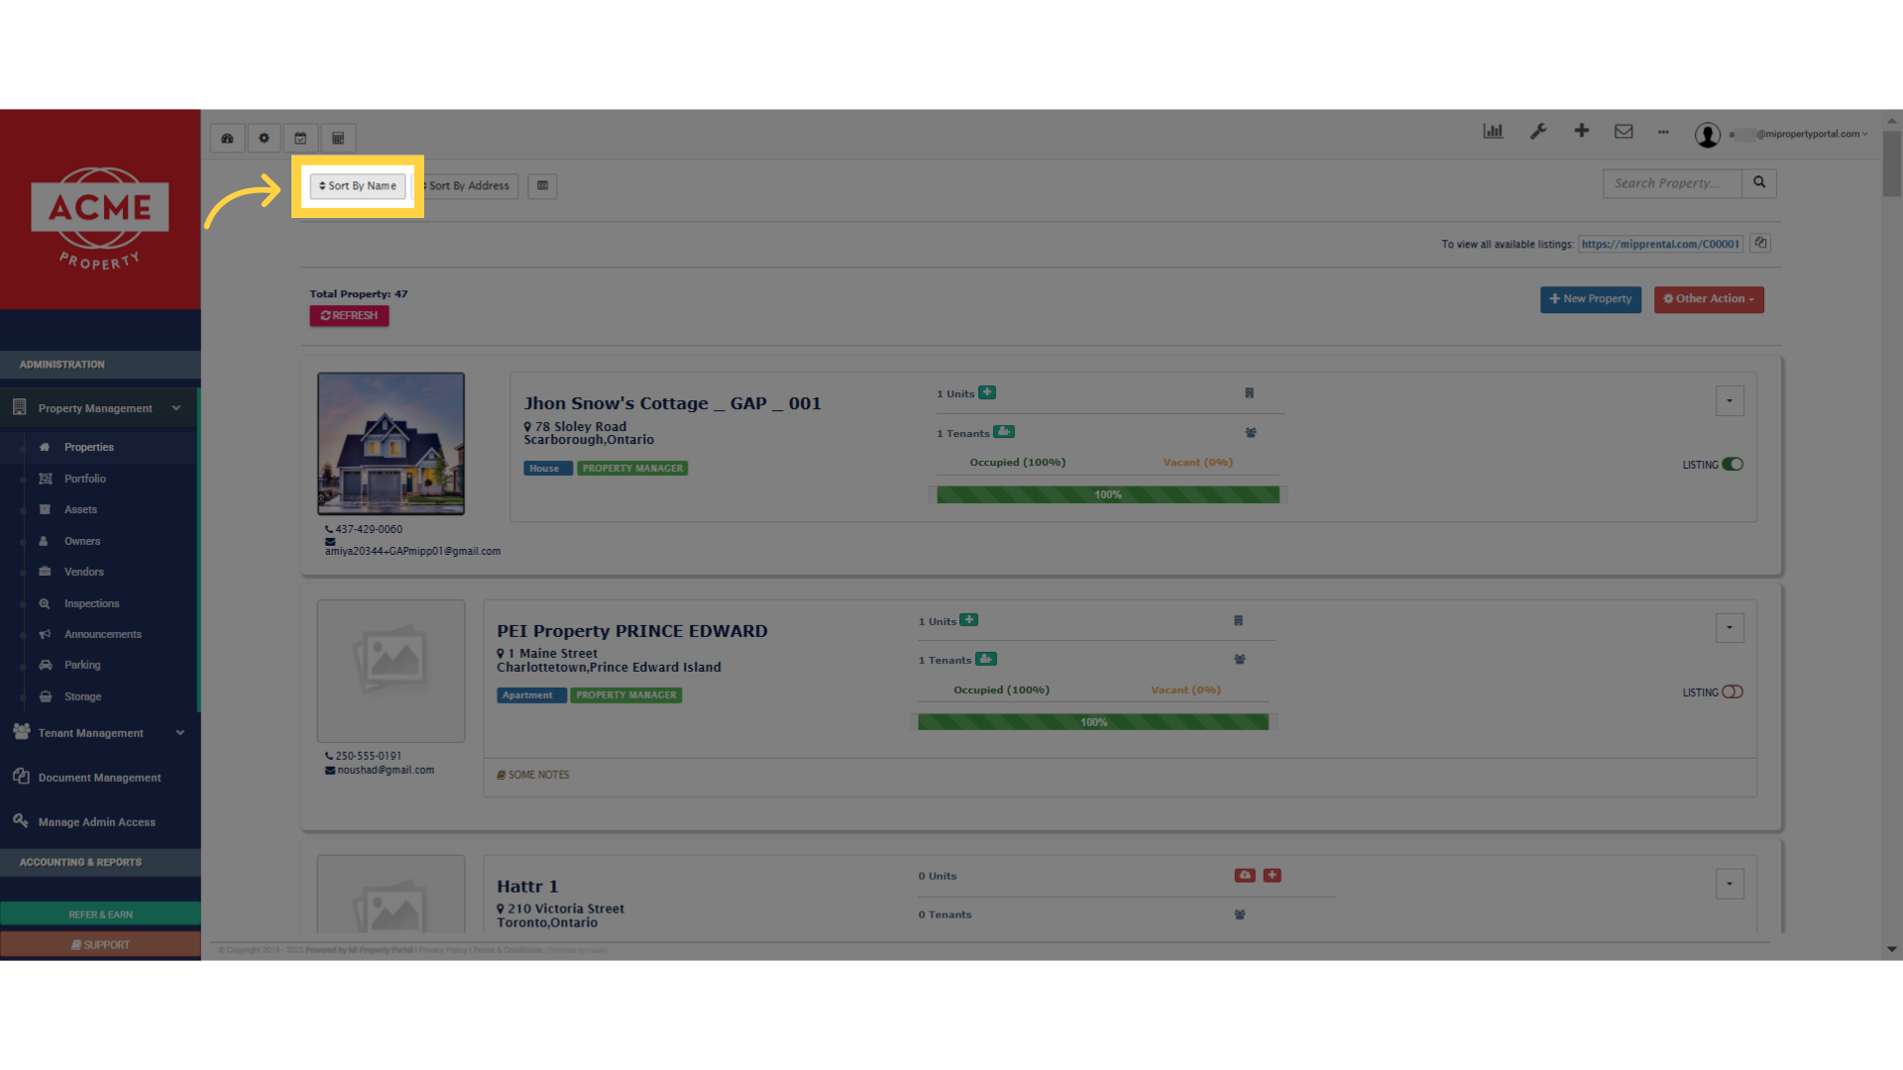Click the plus quick-add icon in header

1582,131
